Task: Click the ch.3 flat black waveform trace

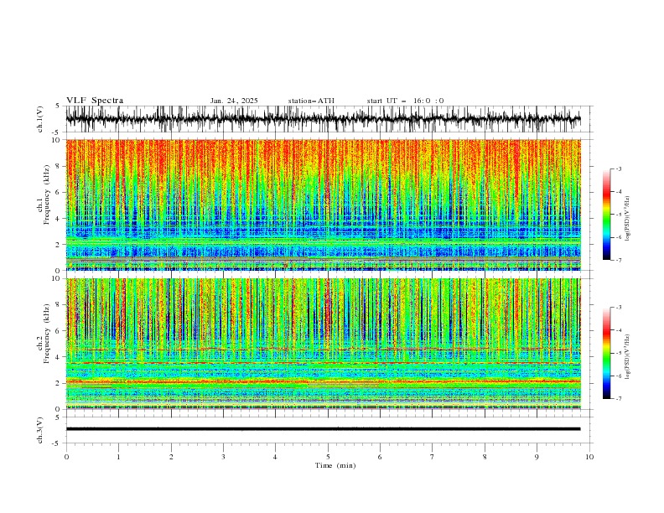Action: point(323,429)
